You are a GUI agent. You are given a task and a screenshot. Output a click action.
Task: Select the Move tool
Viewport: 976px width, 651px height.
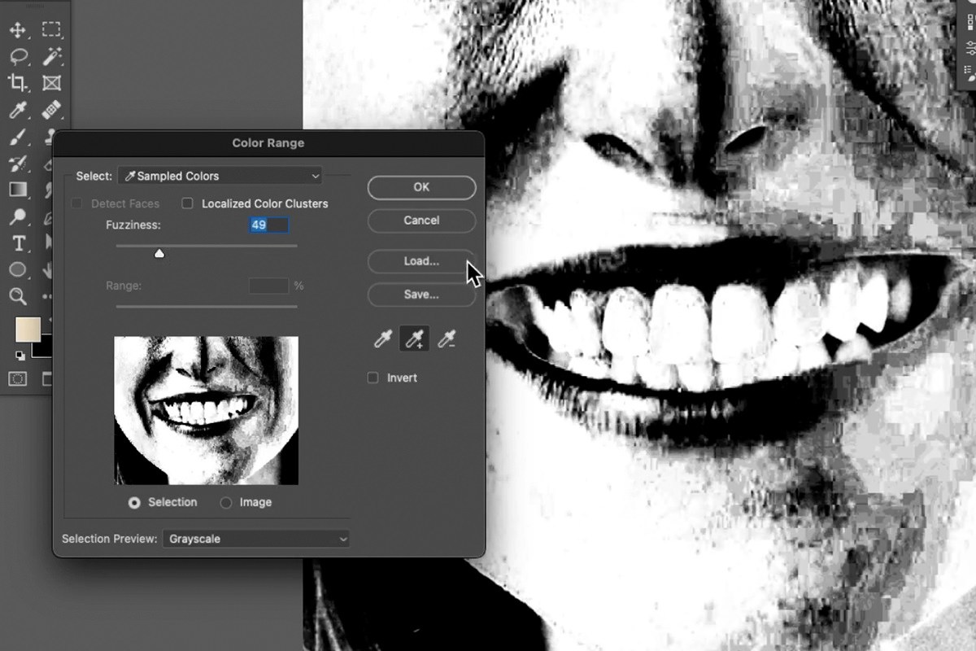pos(18,30)
